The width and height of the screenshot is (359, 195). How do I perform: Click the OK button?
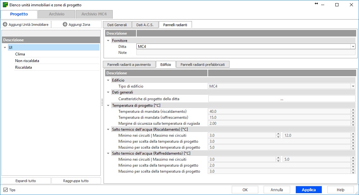[x=245, y=190]
